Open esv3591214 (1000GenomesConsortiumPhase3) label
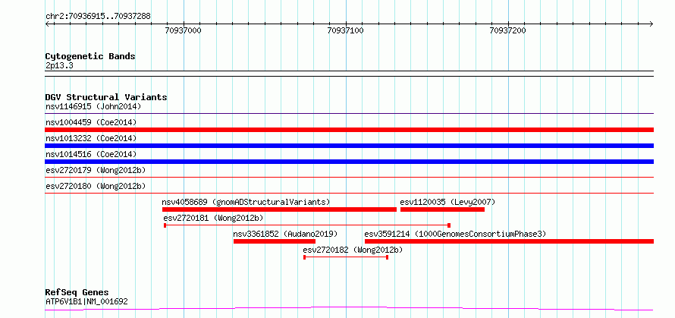Image resolution: width=675 pixels, height=318 pixels. coord(456,234)
